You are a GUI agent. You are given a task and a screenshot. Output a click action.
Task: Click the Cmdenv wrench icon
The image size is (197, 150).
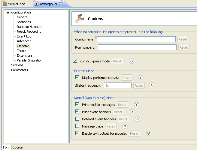pos(79,19)
